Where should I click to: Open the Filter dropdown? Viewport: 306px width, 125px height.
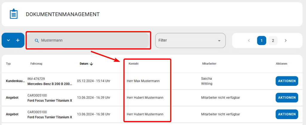[x=190, y=41]
